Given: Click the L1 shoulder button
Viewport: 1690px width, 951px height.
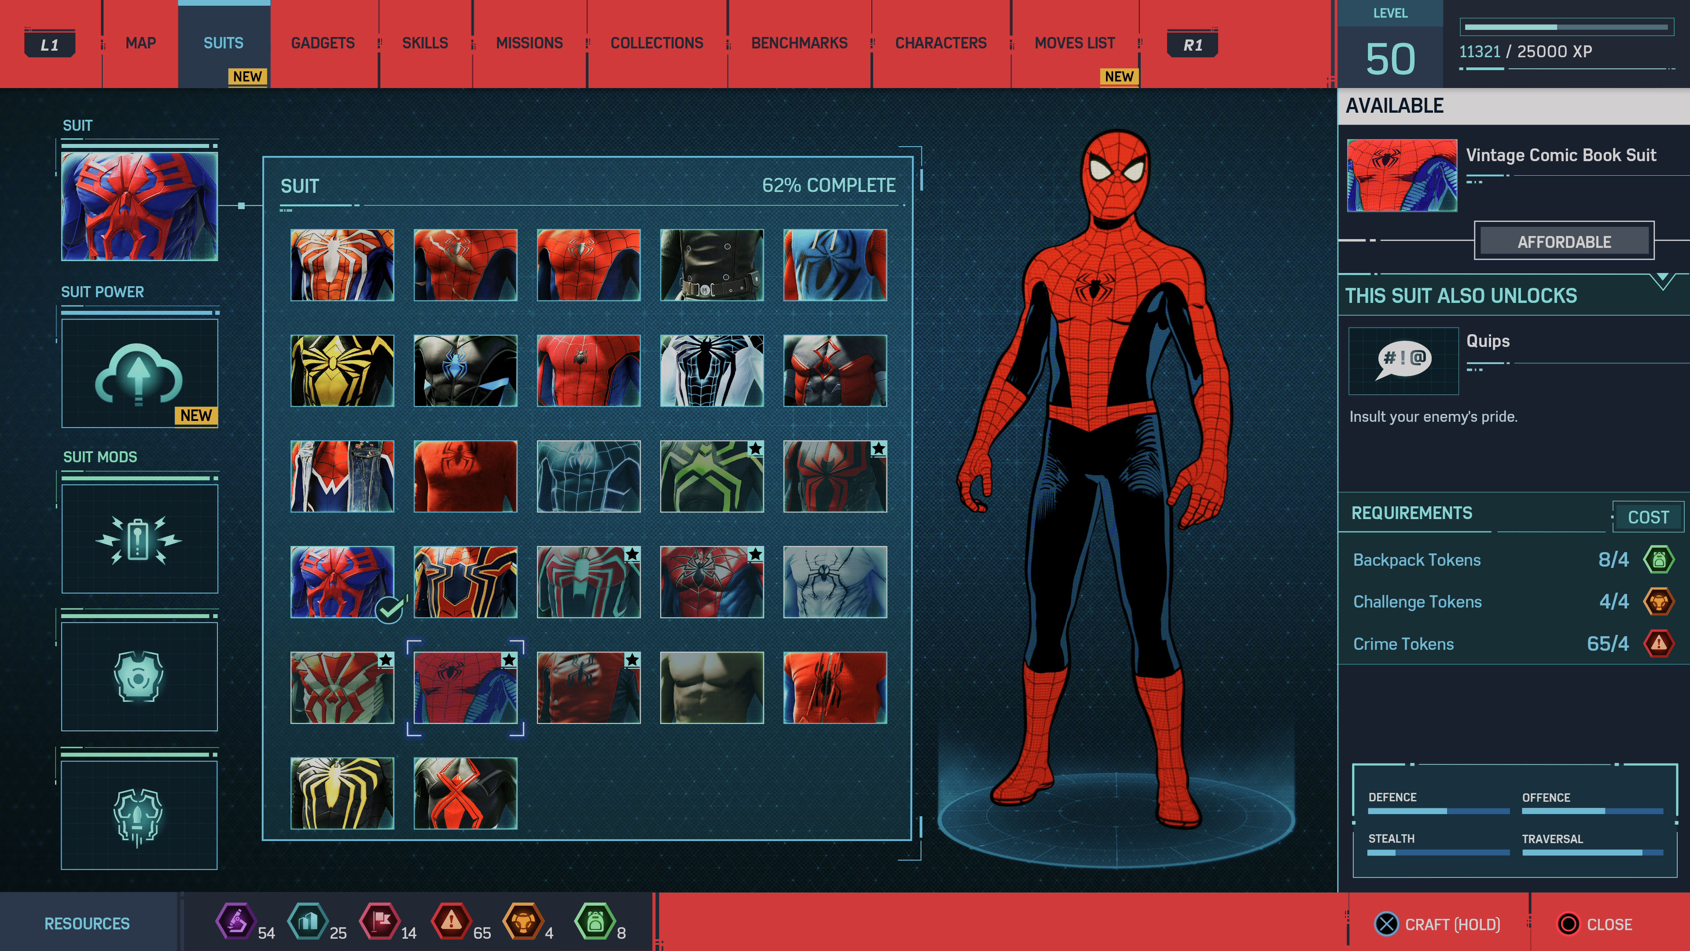Looking at the screenshot, I should click(50, 44).
